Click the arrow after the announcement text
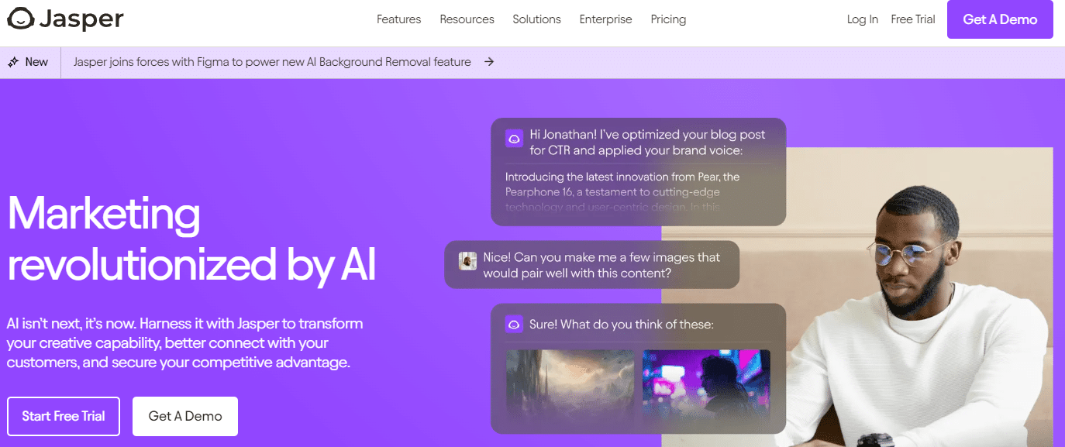The image size is (1065, 447). pos(489,62)
